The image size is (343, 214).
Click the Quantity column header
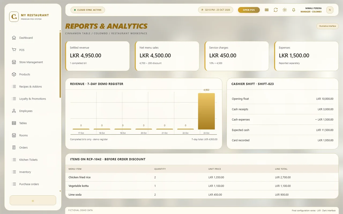(160, 169)
